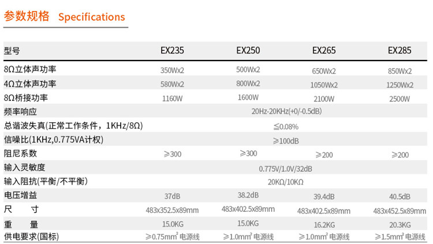Click the 4Ω立体声功率 row label
Screen dimensions: 433x244
[30, 84]
